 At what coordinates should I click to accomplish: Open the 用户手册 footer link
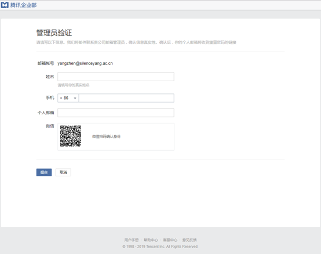click(132, 240)
